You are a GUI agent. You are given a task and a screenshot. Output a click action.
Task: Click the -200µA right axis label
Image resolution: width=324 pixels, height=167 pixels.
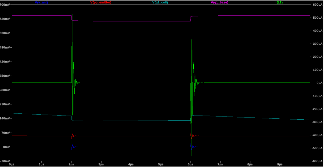317,109
